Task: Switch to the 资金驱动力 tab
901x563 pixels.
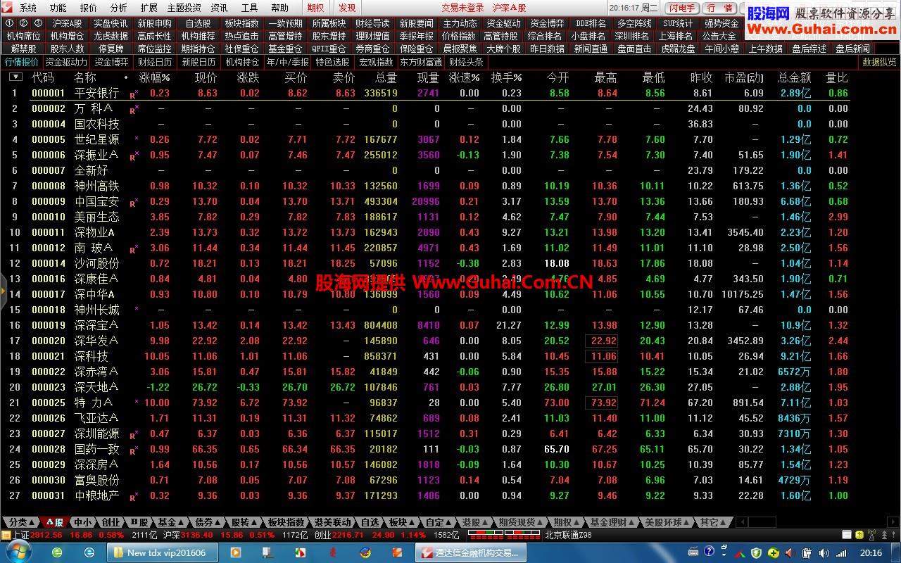Action: [67, 62]
